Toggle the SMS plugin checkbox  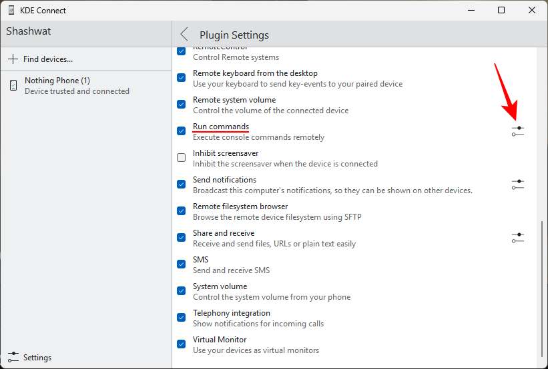coord(182,264)
